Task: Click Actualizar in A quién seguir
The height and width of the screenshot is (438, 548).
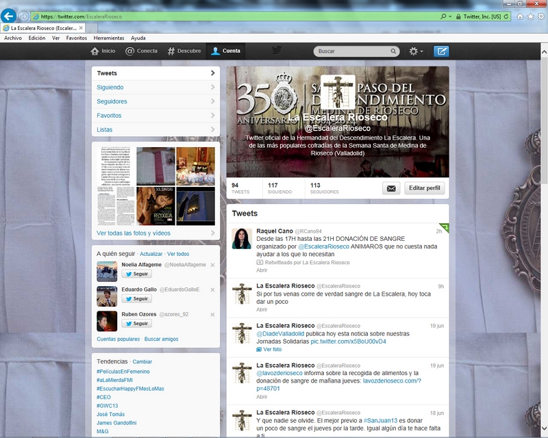Action: click(x=151, y=254)
